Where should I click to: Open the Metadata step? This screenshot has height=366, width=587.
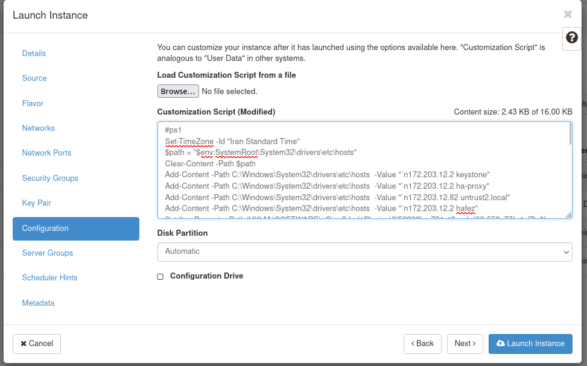pyautogui.click(x=38, y=303)
